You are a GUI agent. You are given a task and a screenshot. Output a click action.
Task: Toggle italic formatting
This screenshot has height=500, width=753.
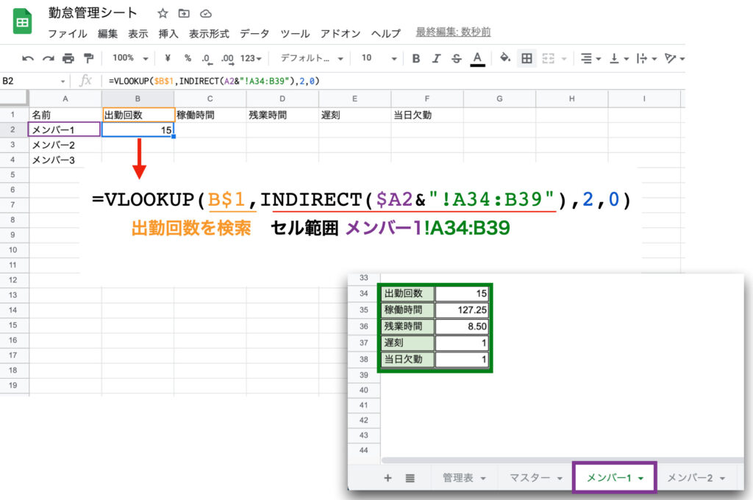(x=436, y=59)
